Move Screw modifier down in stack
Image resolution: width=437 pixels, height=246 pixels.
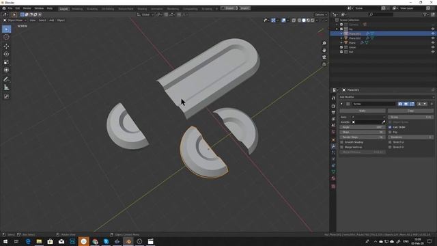(425, 104)
